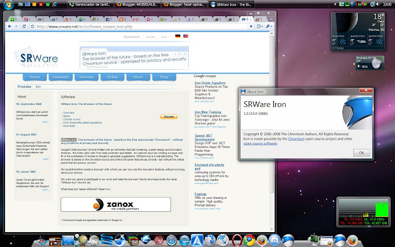Bookmark this page with the star icon
This screenshot has height=247, width=395.
point(32,26)
